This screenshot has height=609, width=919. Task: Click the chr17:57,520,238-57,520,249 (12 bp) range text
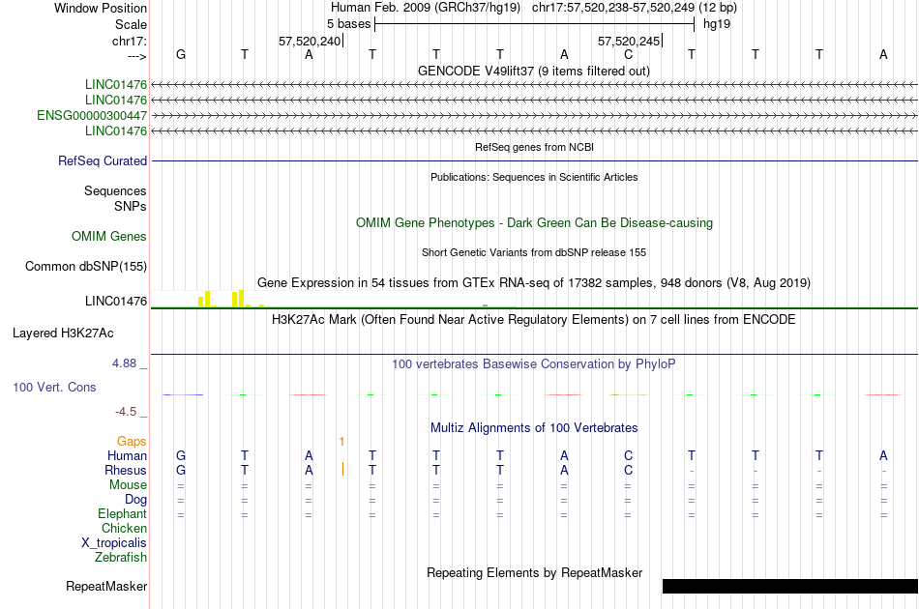point(635,8)
